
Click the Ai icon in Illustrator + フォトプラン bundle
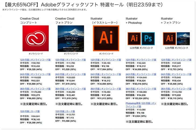(x=169, y=39)
